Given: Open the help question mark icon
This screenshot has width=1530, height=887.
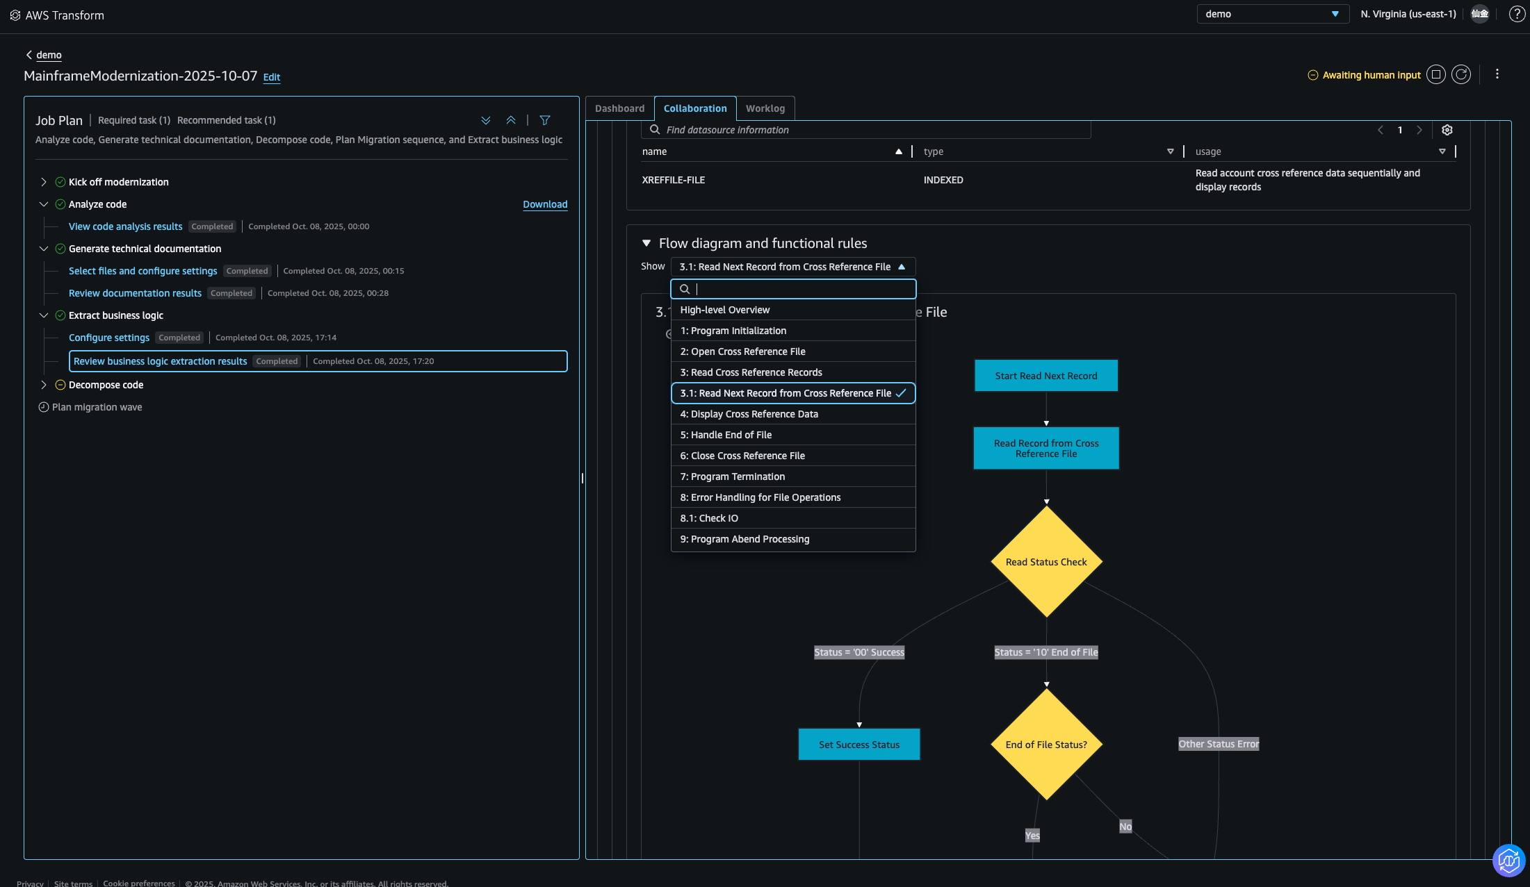Looking at the screenshot, I should click(1517, 14).
